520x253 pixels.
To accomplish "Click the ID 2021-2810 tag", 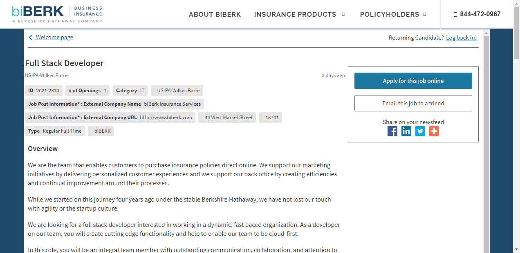I will (x=44, y=91).
